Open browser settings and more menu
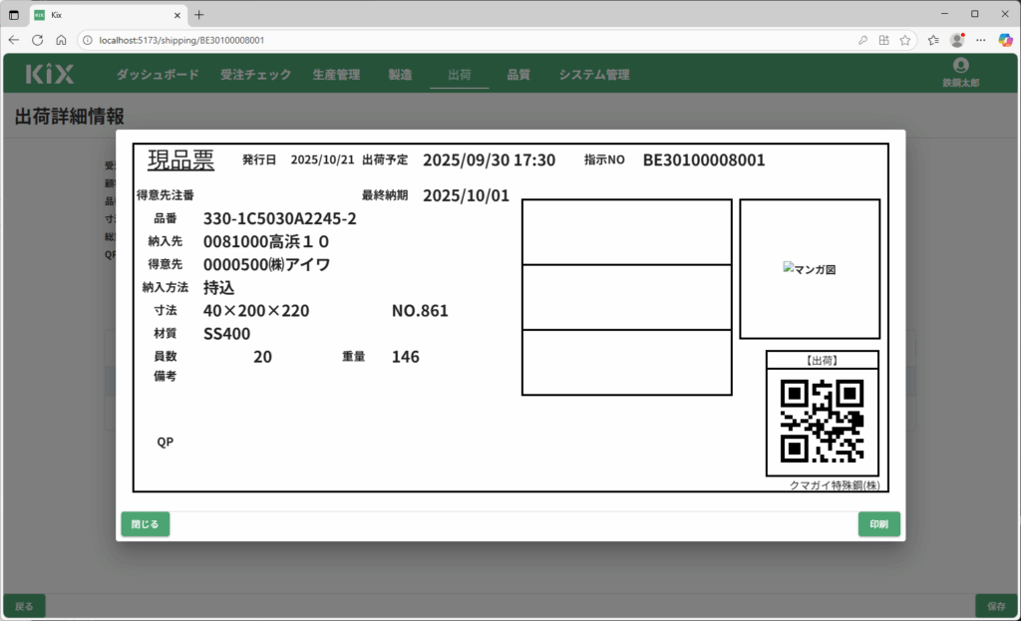This screenshot has width=1021, height=621. (981, 40)
